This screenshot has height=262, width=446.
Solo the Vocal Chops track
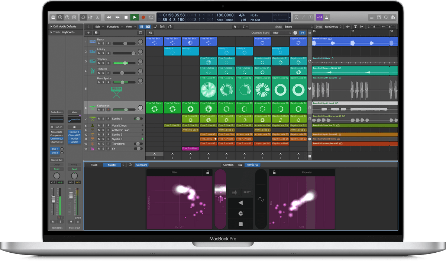pyautogui.click(x=103, y=125)
